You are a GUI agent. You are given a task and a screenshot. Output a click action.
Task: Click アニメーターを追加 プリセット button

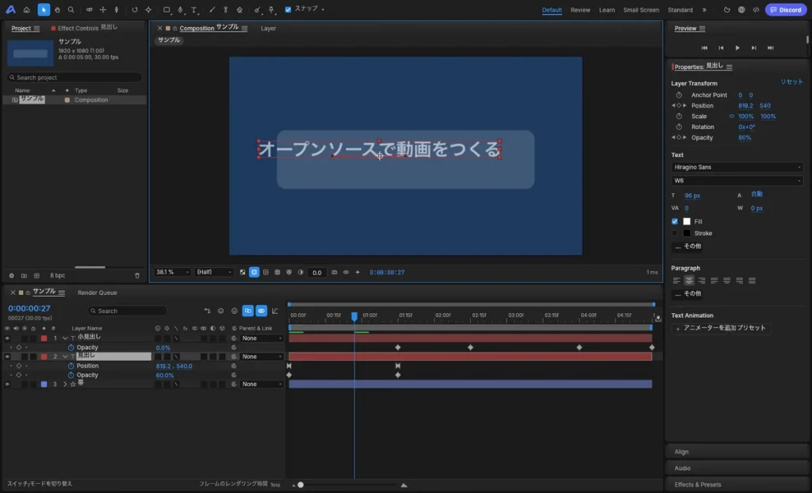[x=721, y=328]
